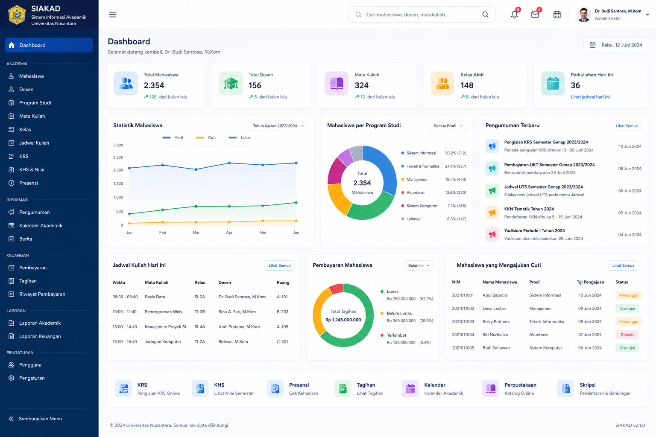
Task: Open the Tahun Ajaran 2023/2024 dropdown
Action: 278,126
